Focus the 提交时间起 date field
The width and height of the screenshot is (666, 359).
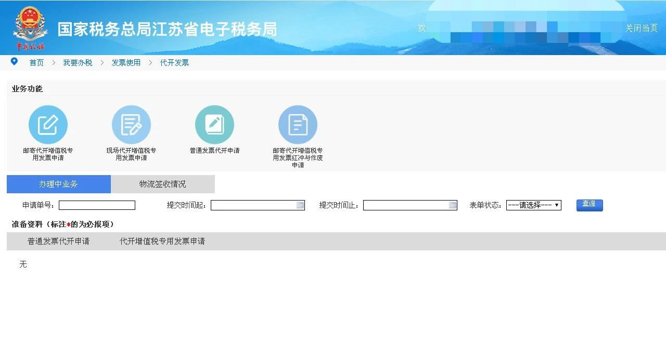tap(258, 205)
